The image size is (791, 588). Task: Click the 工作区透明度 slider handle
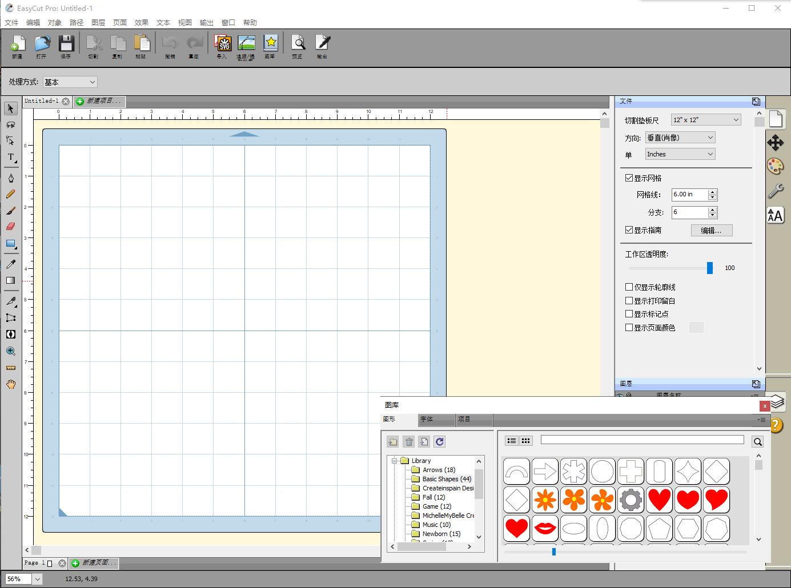710,268
